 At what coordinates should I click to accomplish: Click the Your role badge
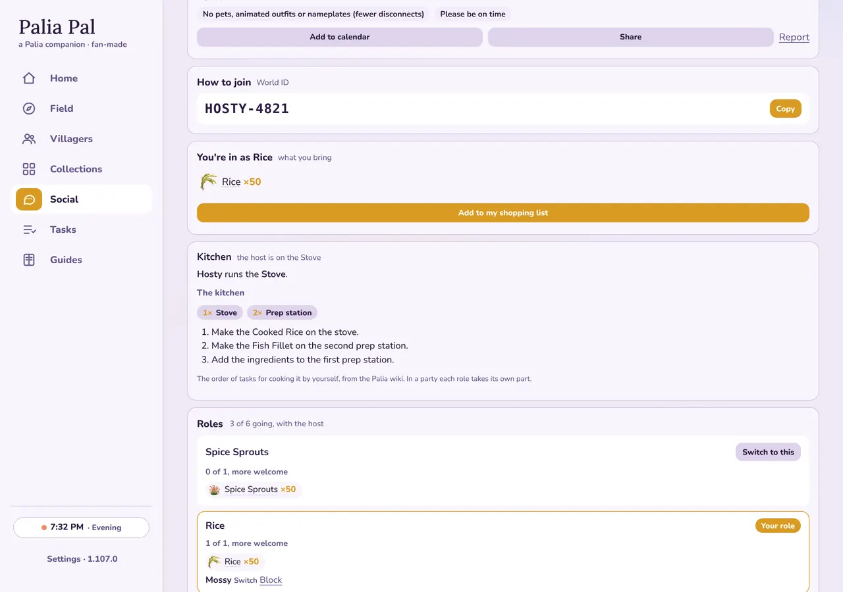tap(778, 526)
